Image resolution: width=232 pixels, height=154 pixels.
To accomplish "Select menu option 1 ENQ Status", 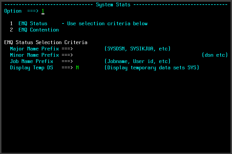I will (x=33, y=23).
